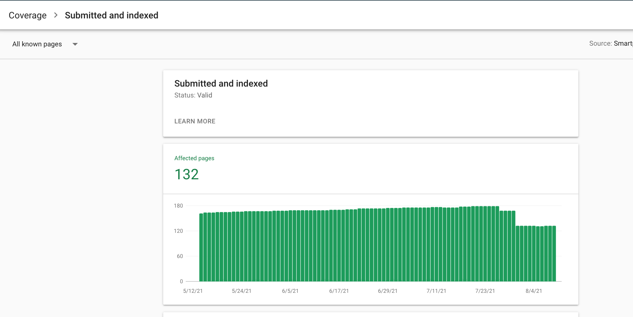Click the green 132 affected pages count
The image size is (633, 317).
tap(186, 174)
